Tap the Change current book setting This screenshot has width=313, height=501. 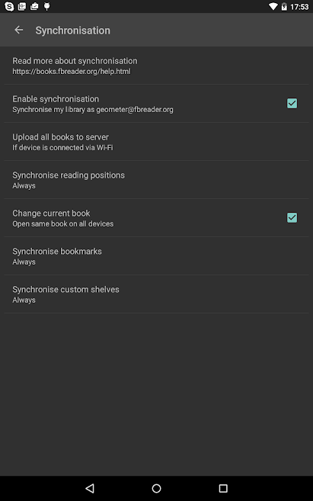156,218
